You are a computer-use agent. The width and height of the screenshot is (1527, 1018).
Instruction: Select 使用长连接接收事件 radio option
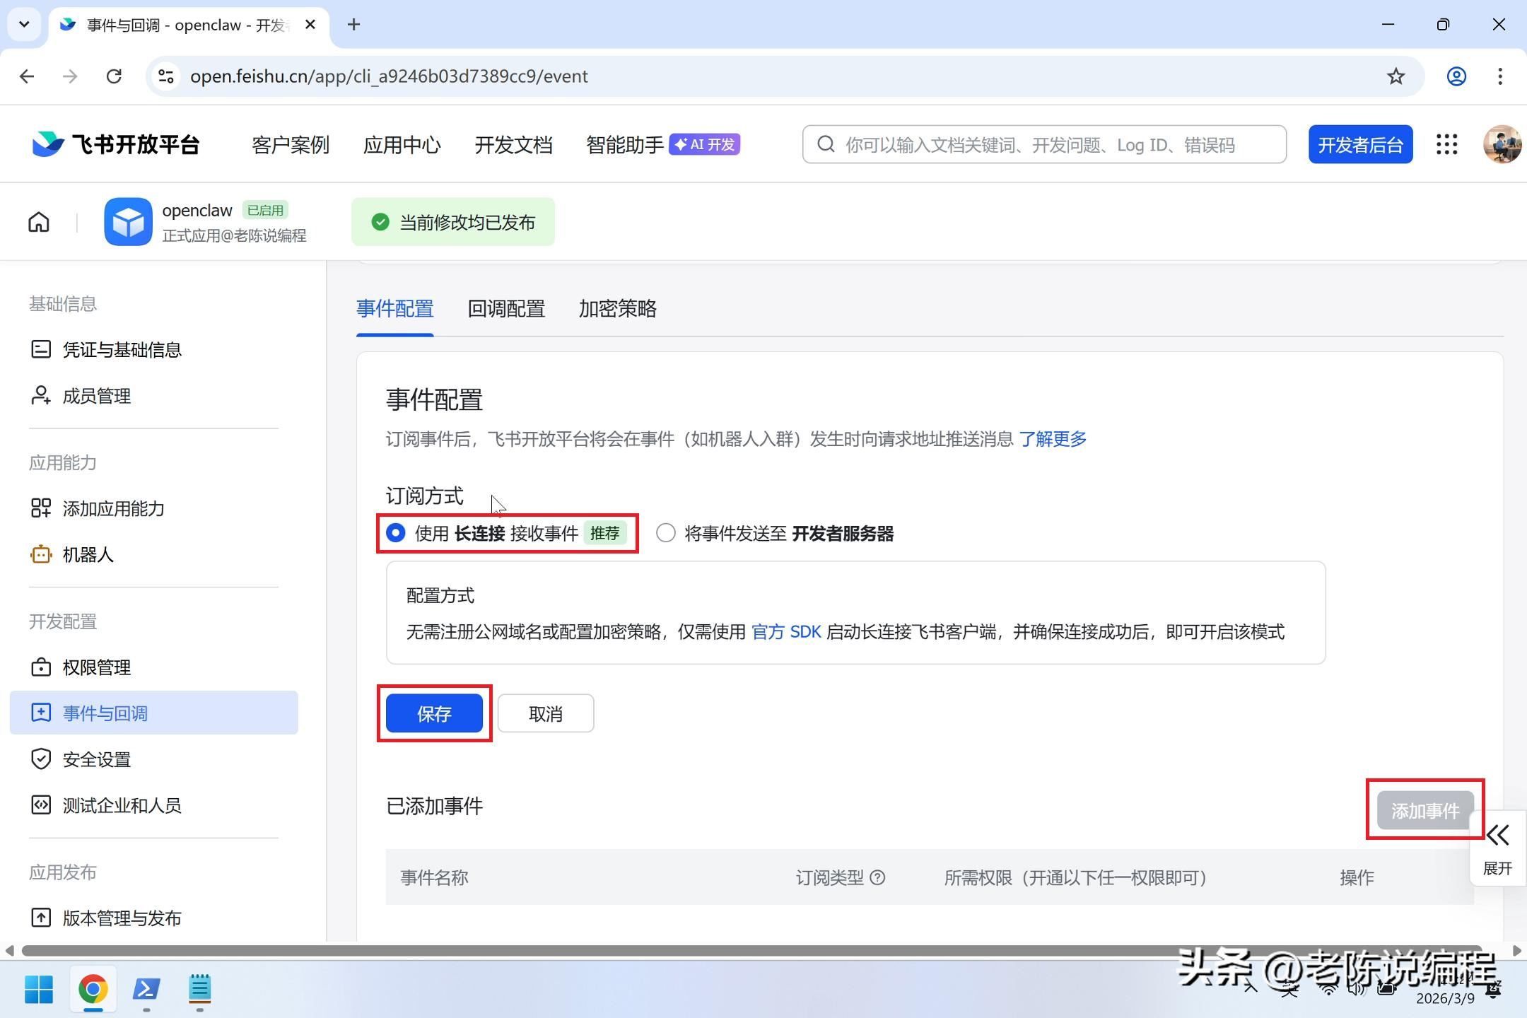tap(396, 533)
